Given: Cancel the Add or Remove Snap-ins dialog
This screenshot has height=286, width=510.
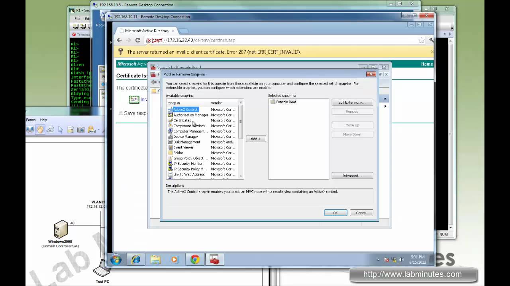Looking at the screenshot, I should coord(361,213).
